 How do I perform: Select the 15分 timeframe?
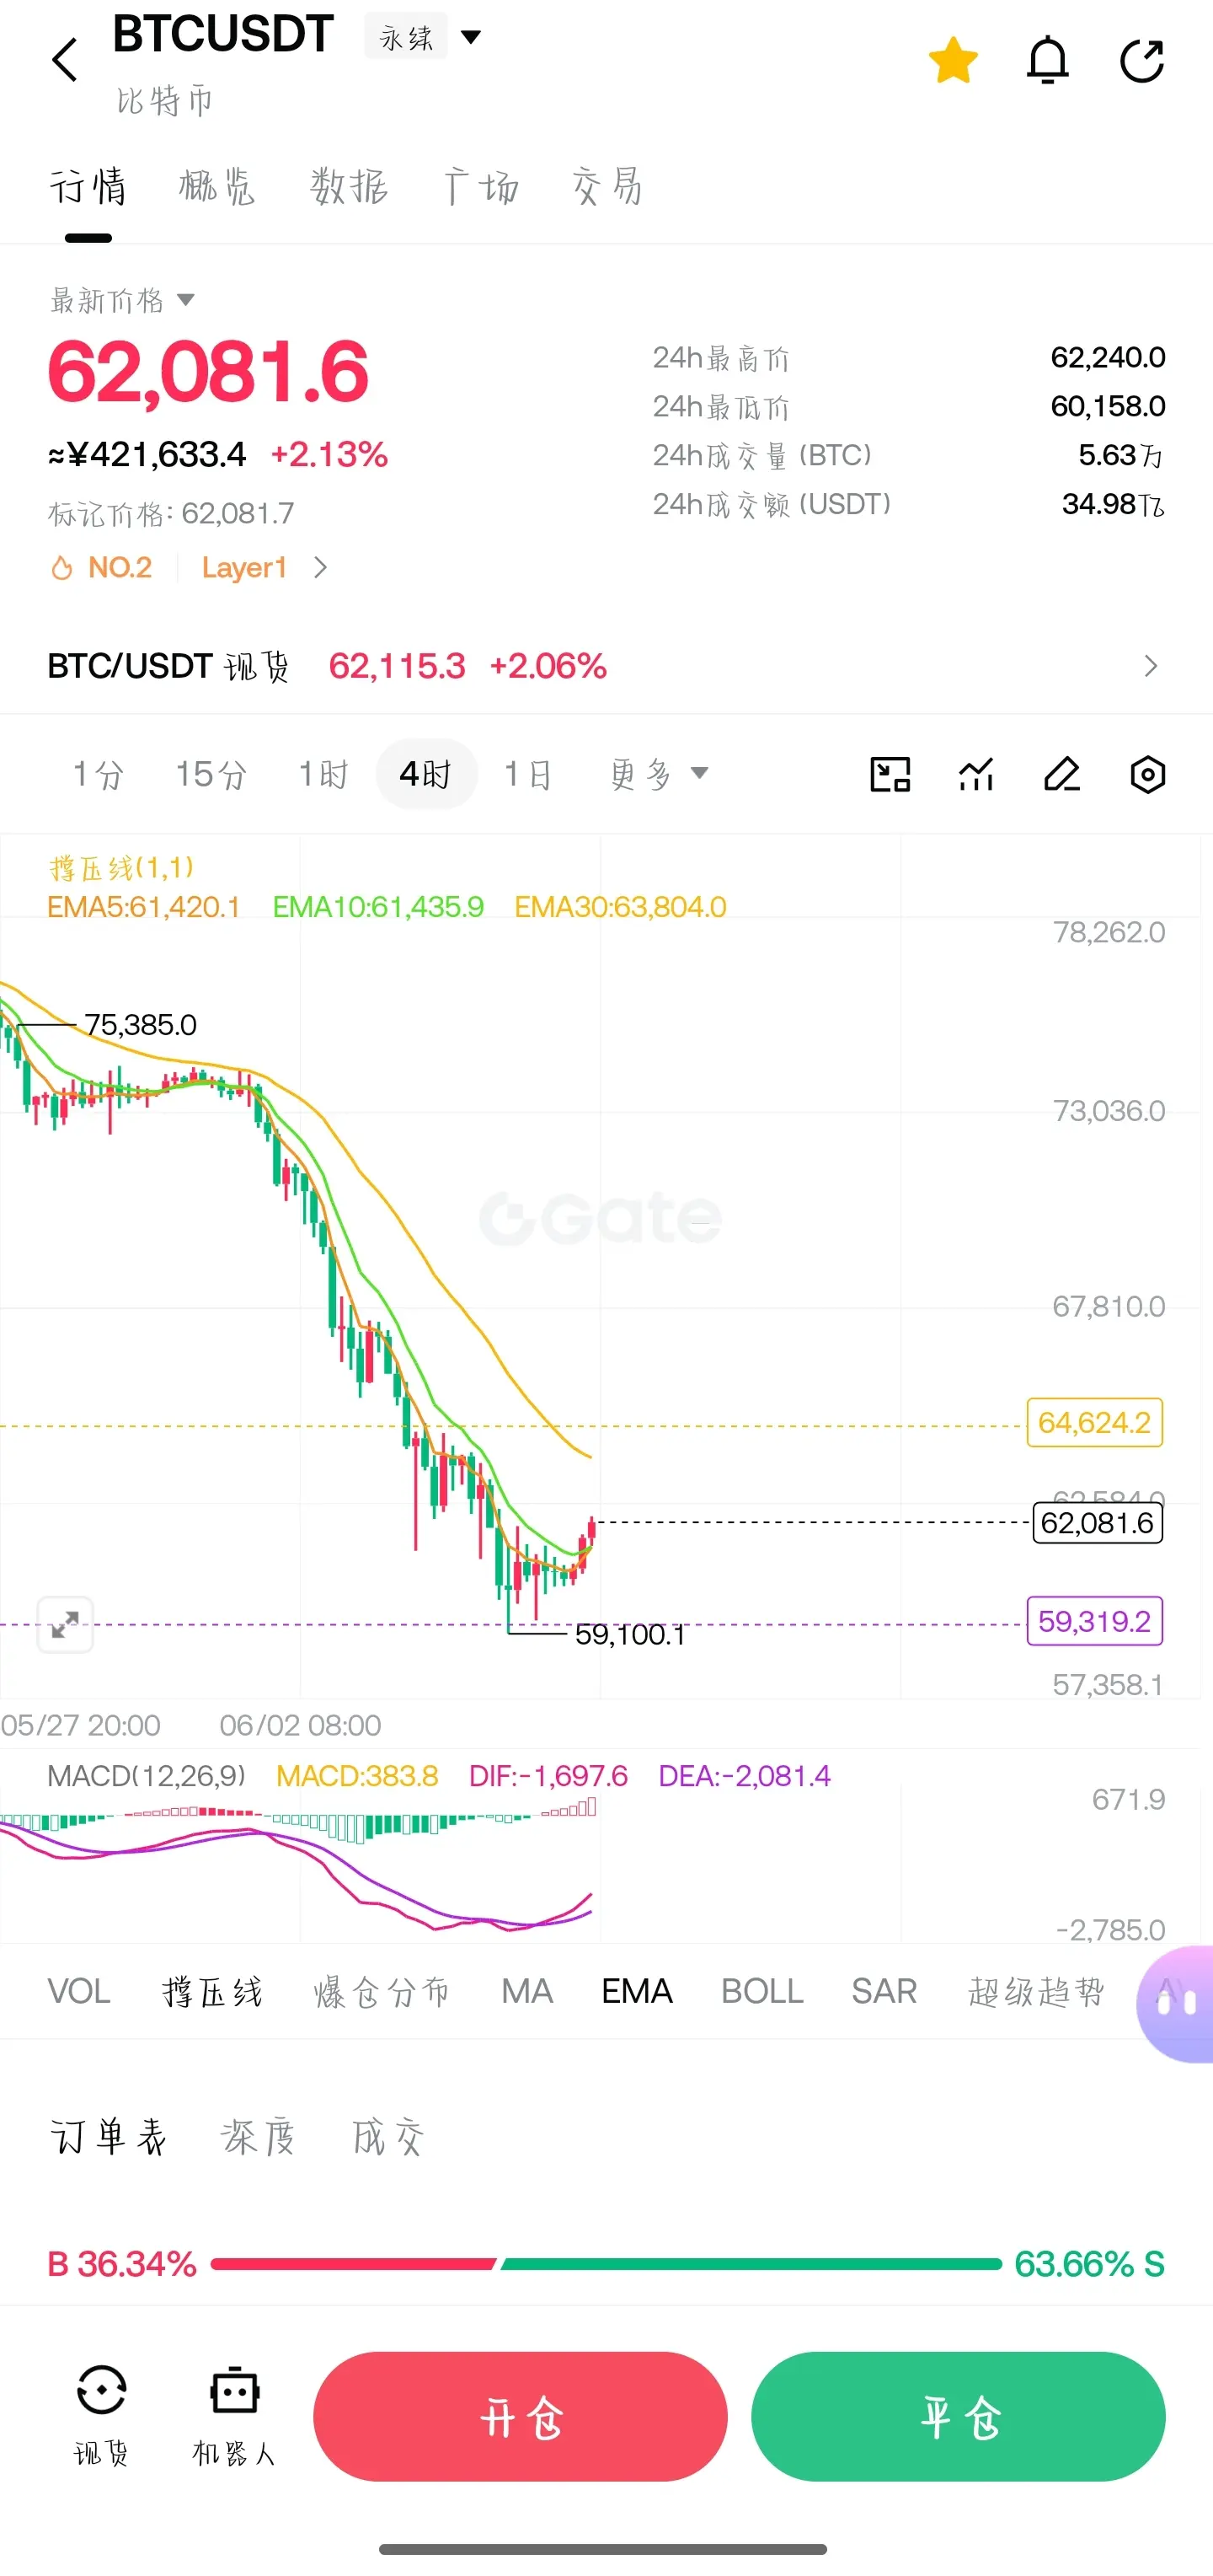coord(211,774)
